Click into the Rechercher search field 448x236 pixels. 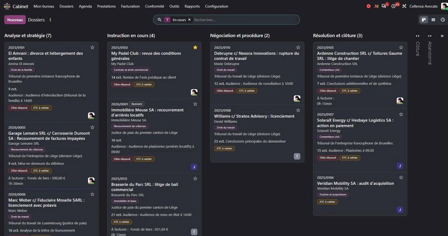(245, 20)
